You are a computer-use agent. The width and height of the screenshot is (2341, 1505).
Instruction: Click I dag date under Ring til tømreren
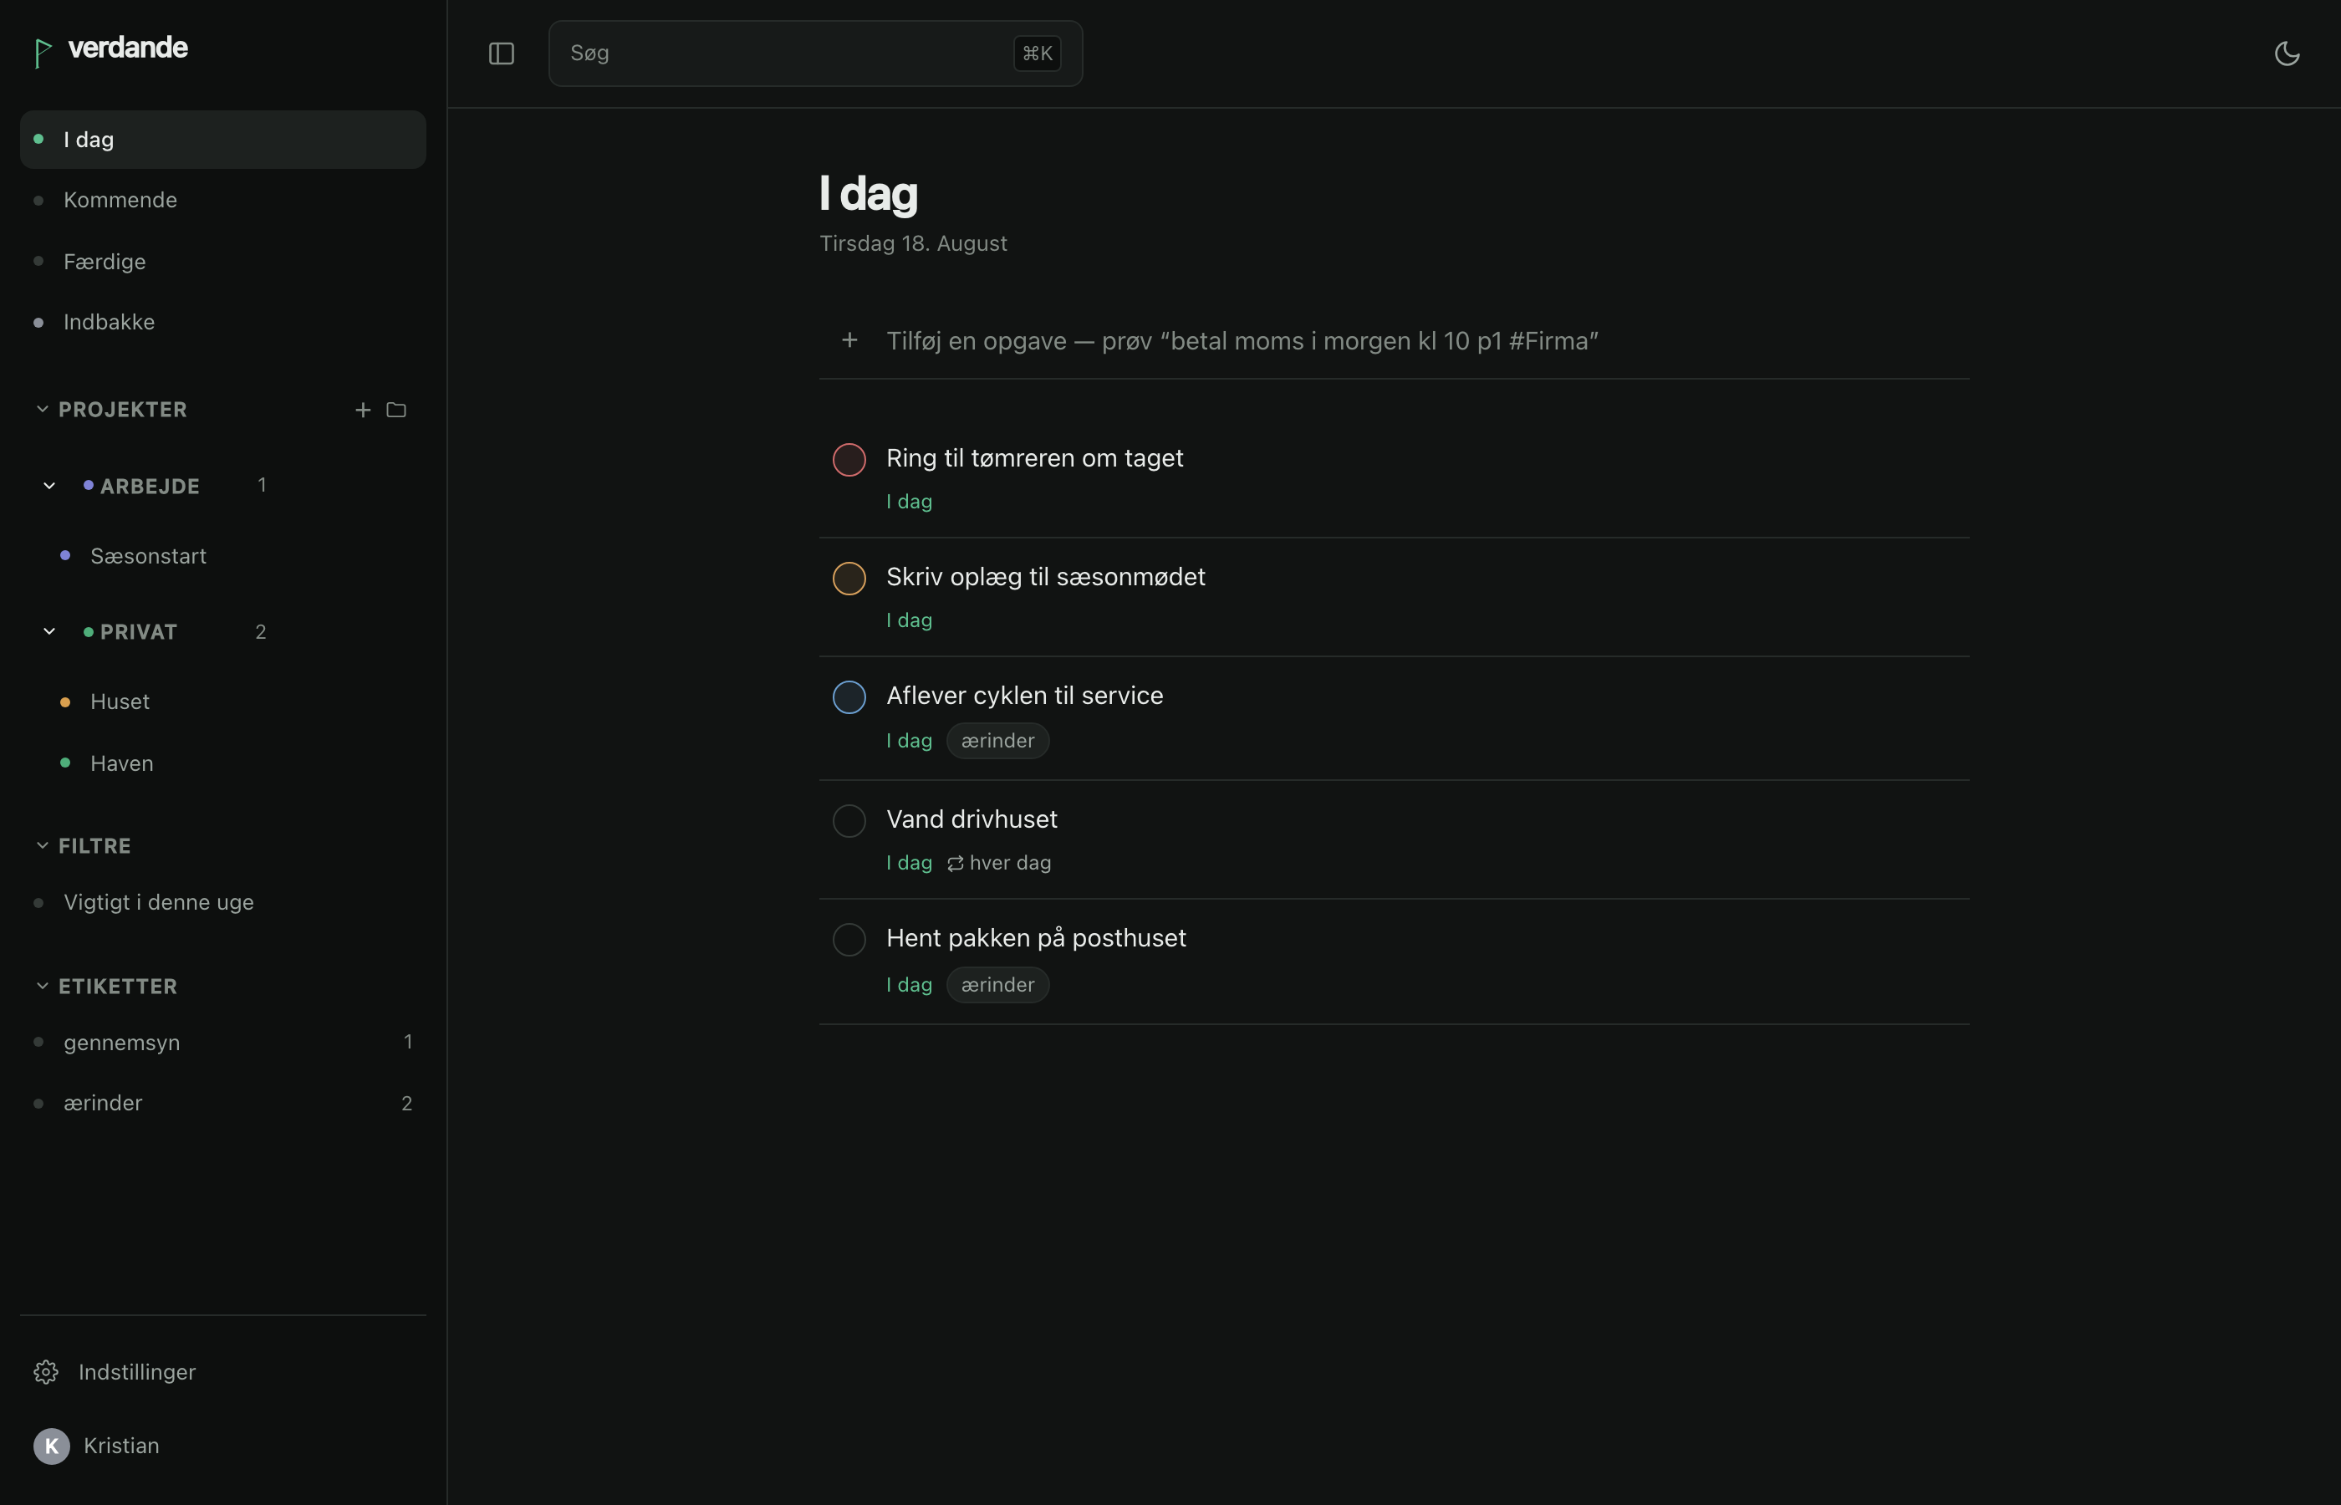pos(909,502)
